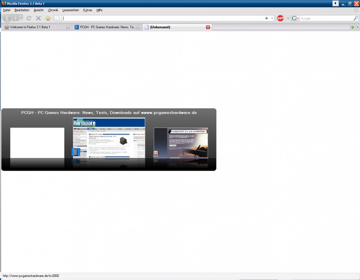Open the Adblock Plus ABP icon

(x=280, y=18)
